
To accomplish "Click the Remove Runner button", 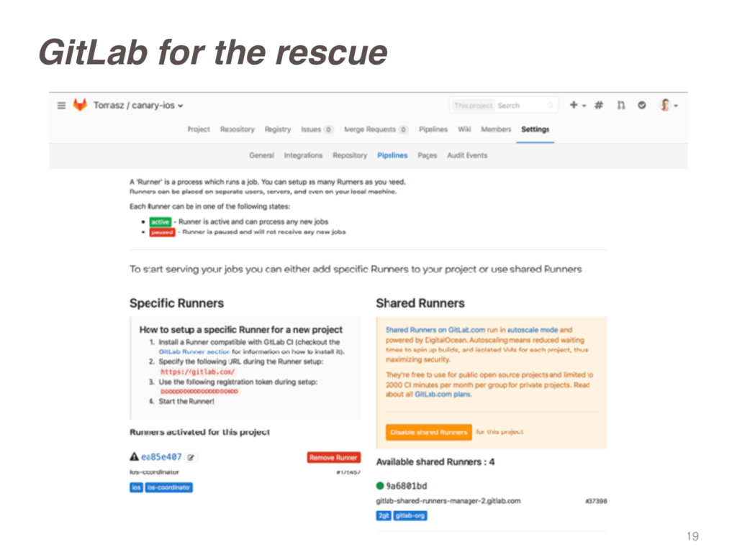I will tap(334, 457).
